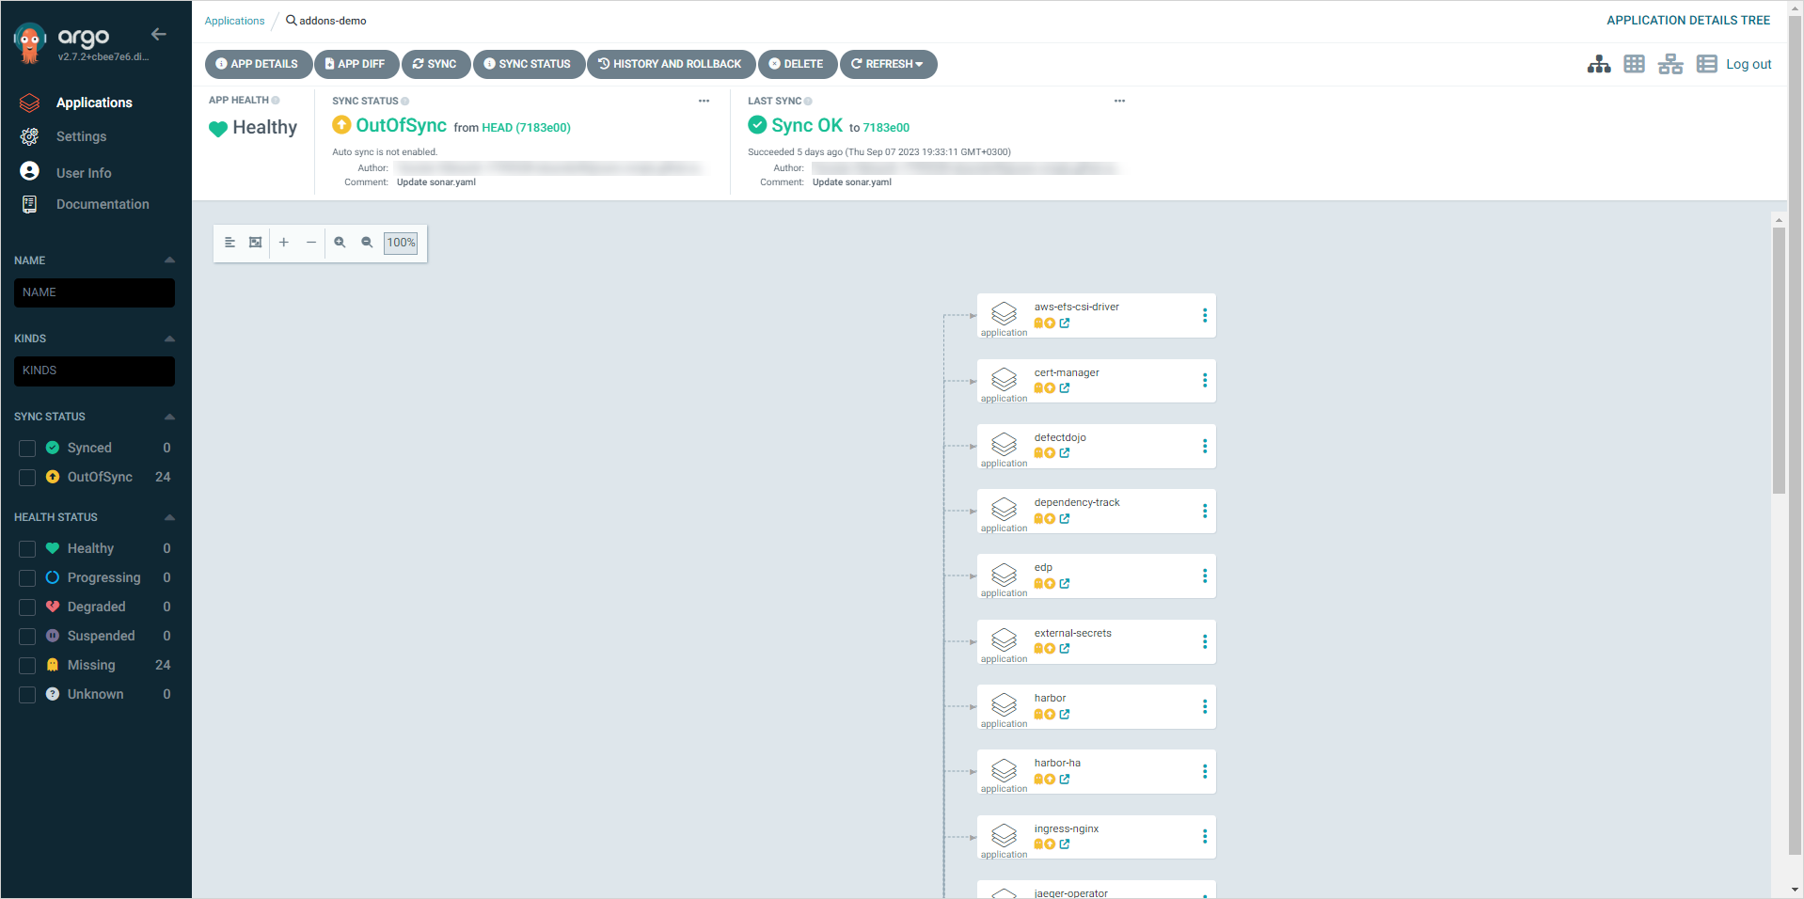Switch to the network view icon
The image size is (1804, 899).
click(1670, 64)
